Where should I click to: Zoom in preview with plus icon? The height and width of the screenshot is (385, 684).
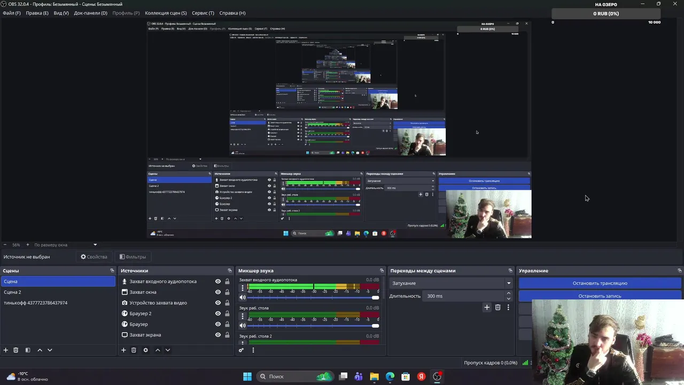click(x=28, y=245)
